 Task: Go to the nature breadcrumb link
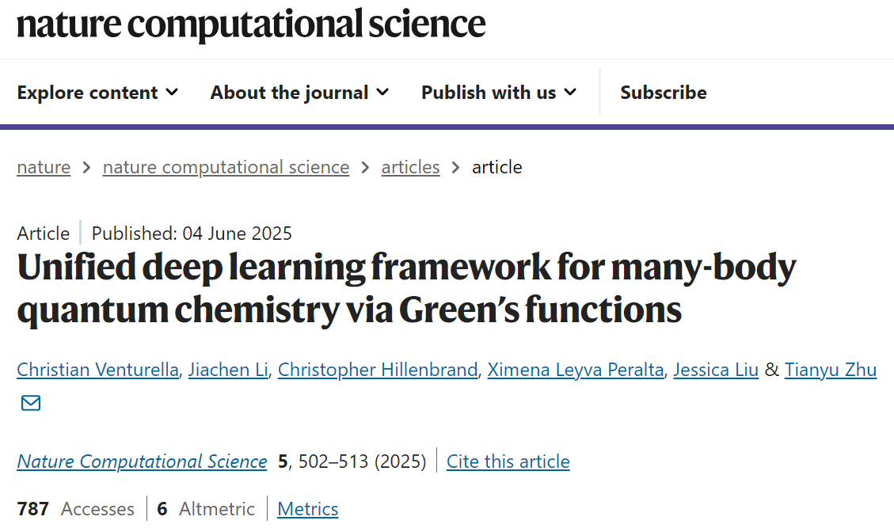coord(44,167)
